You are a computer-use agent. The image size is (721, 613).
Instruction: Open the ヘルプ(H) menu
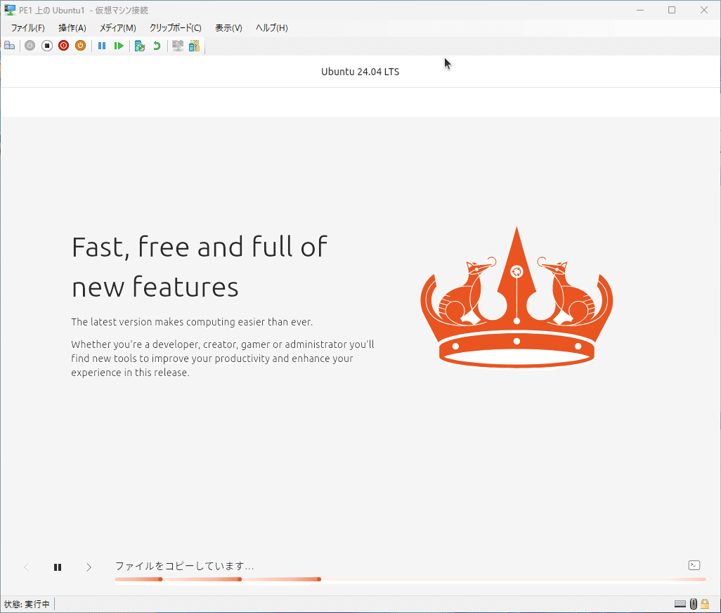pos(272,28)
